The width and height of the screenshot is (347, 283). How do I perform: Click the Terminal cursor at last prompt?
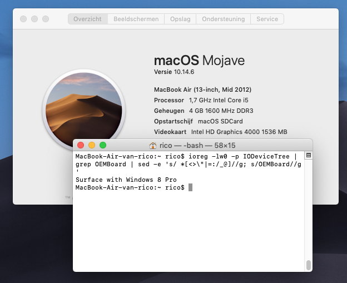pos(190,187)
